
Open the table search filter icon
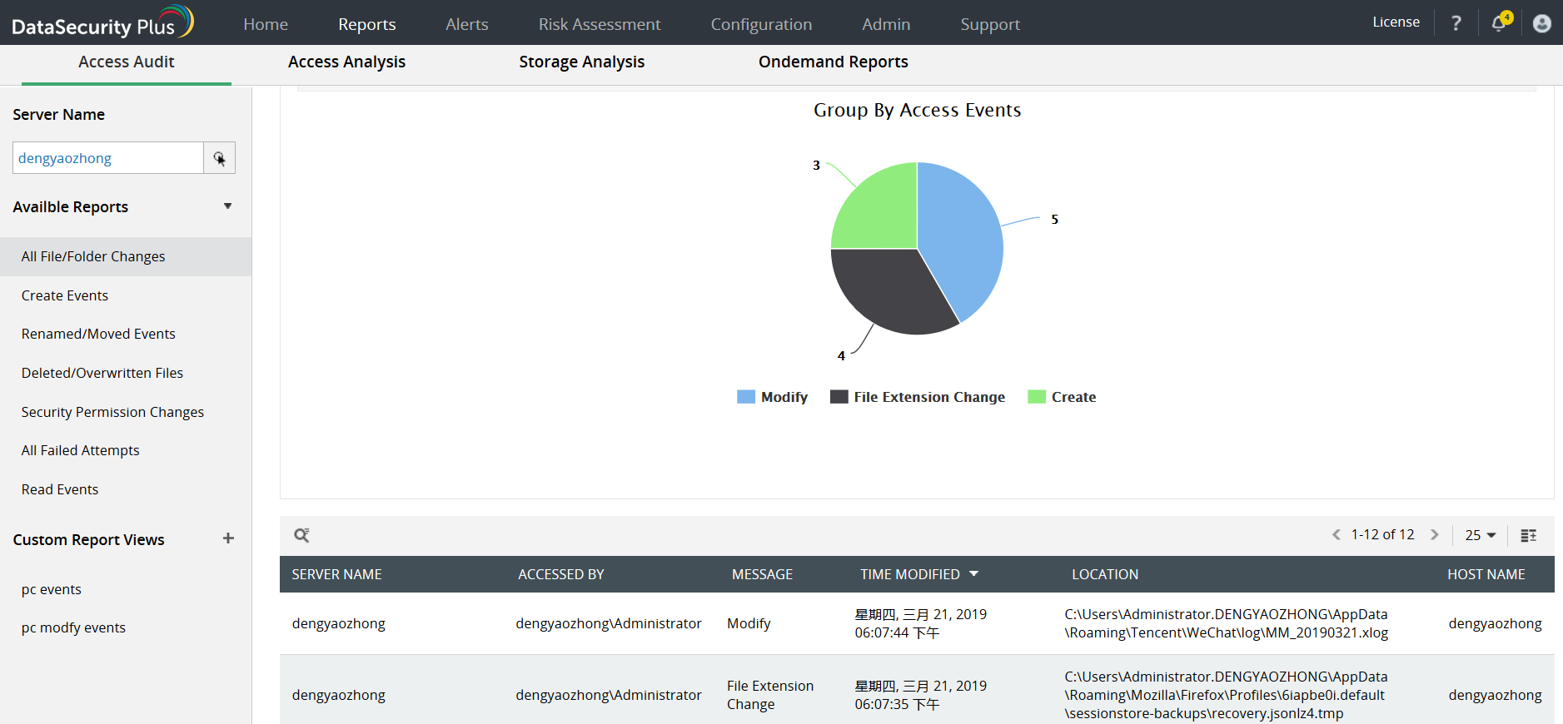point(301,535)
